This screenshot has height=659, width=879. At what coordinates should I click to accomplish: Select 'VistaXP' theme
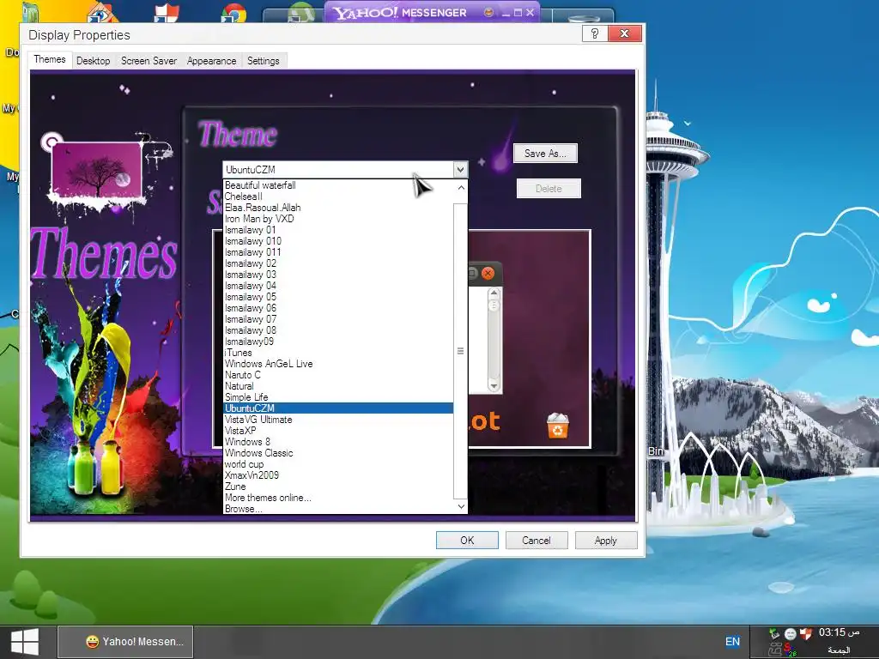pos(338,431)
